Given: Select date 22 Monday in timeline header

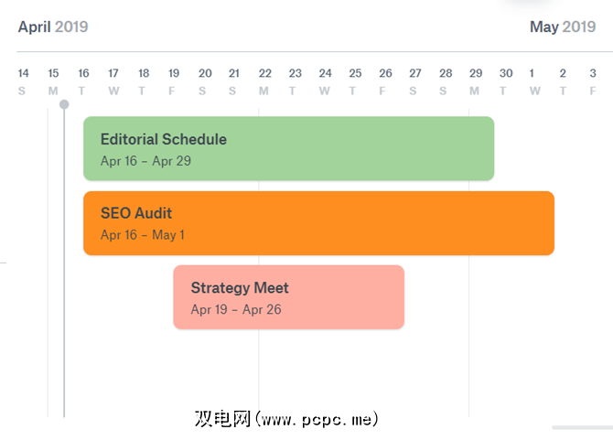Looking at the screenshot, I should [x=264, y=80].
